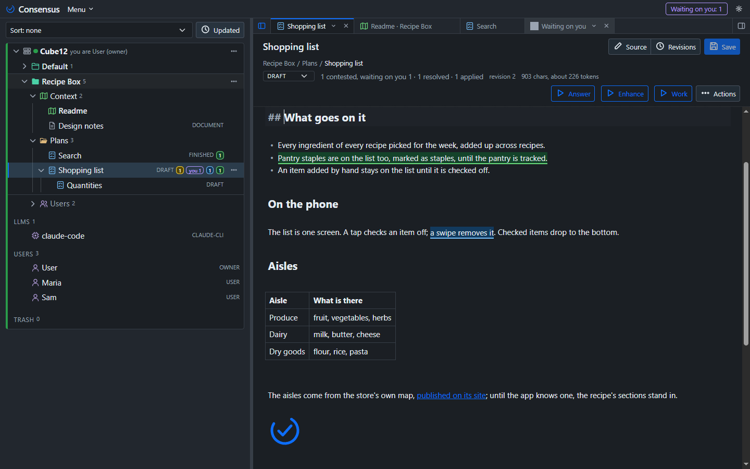
Task: Open the Recipe Box row ellipsis menu
Action: pyautogui.click(x=234, y=81)
